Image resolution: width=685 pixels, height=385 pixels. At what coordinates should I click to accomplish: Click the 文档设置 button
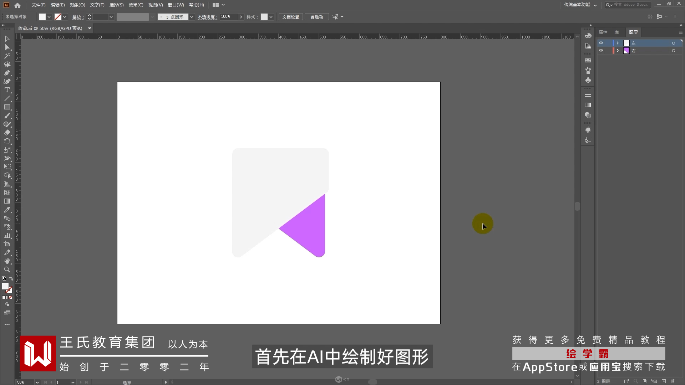(x=290, y=17)
